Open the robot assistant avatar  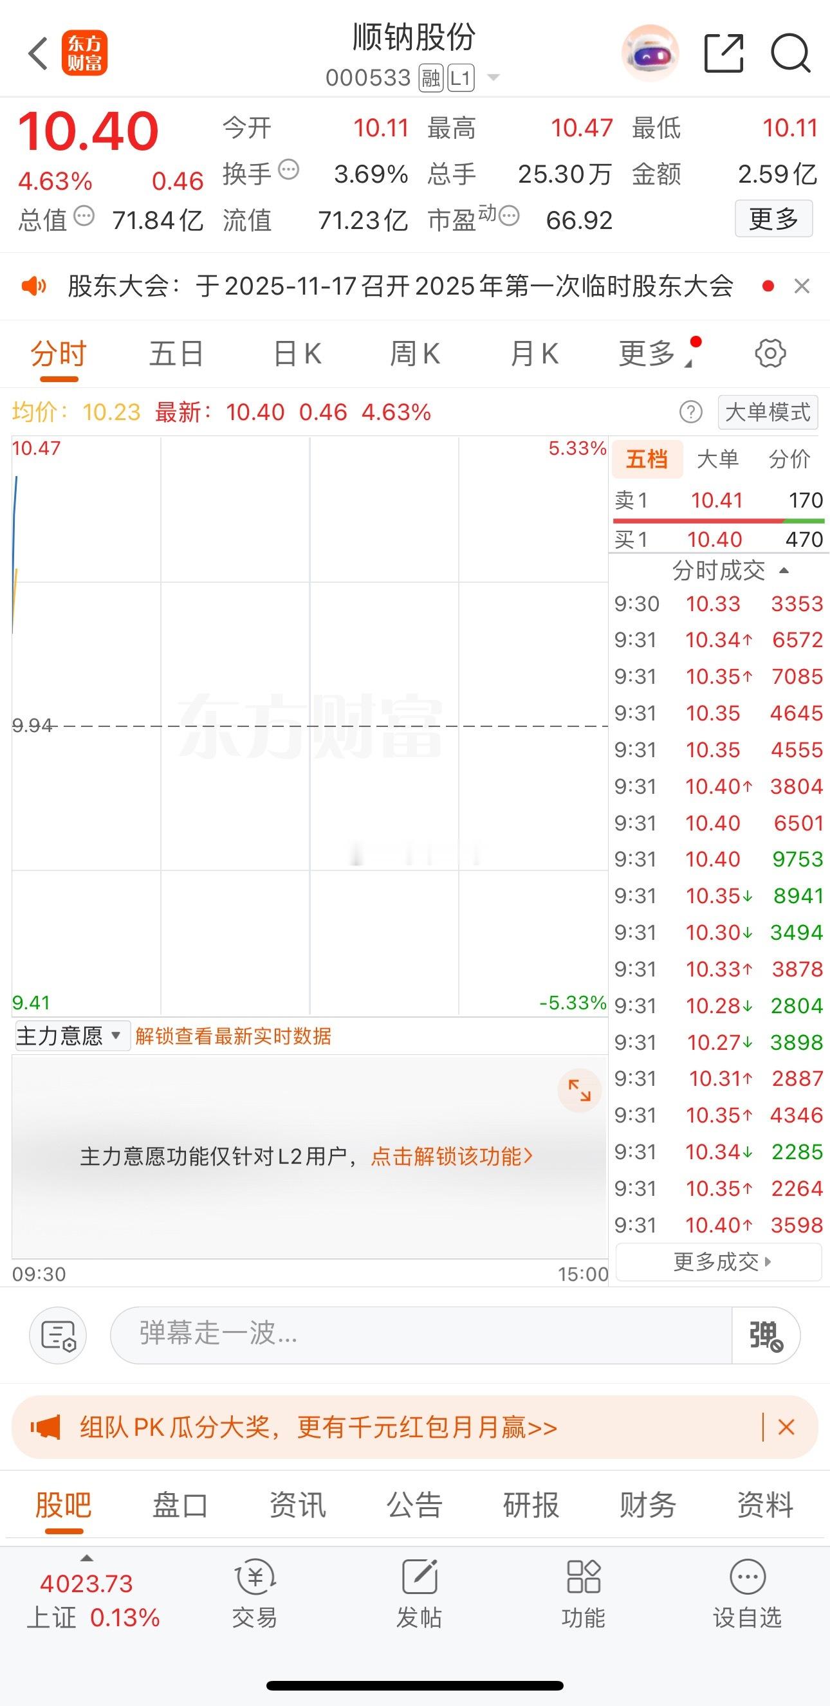click(x=650, y=53)
